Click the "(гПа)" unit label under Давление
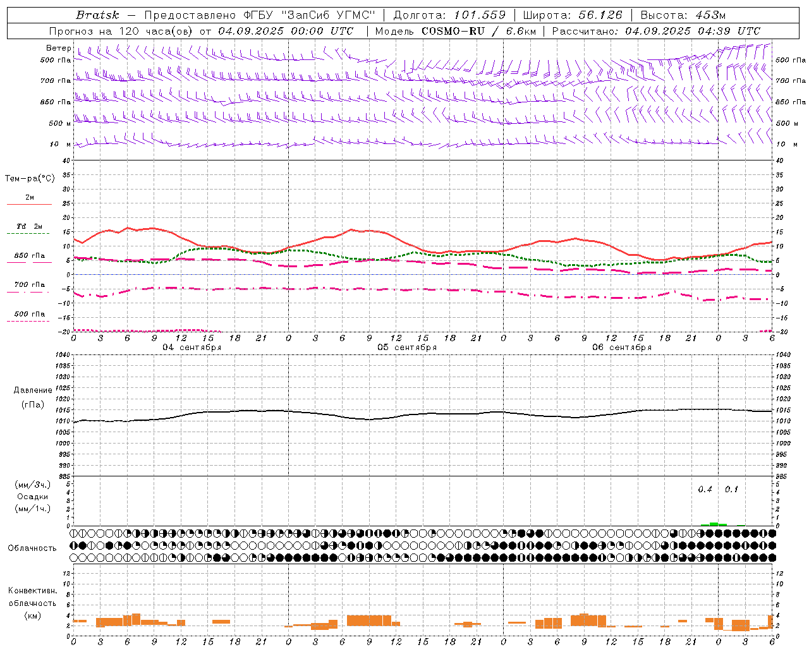Screen dimensions: 809x647 coord(33,404)
